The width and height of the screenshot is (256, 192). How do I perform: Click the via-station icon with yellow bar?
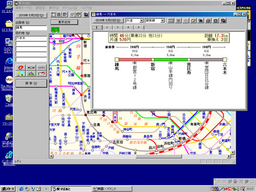pos(31,67)
